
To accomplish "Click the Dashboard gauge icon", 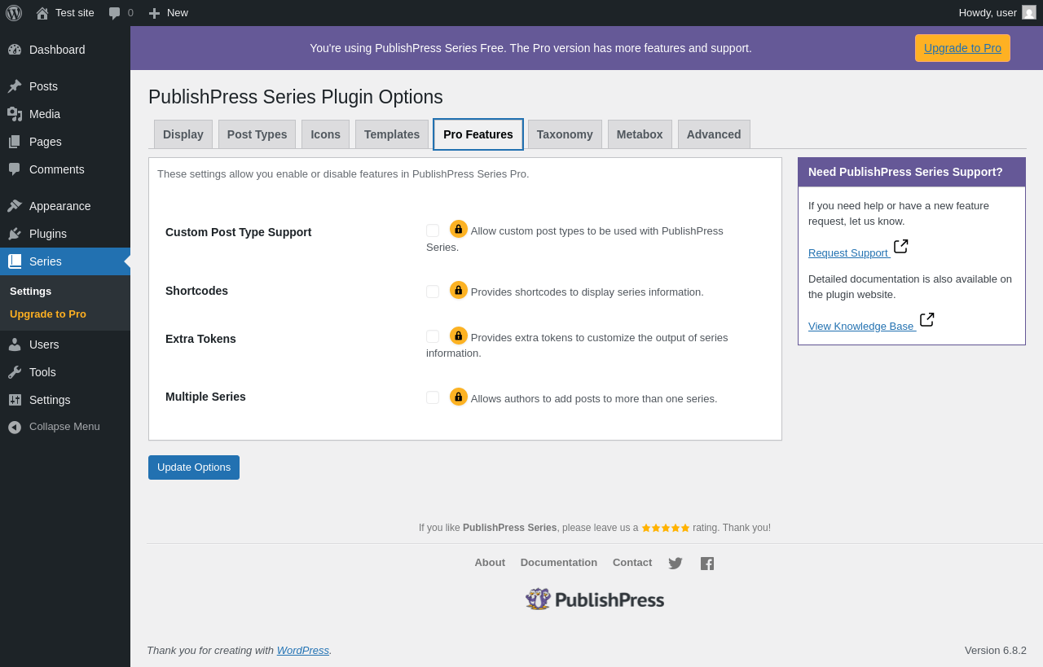I will pos(15,50).
